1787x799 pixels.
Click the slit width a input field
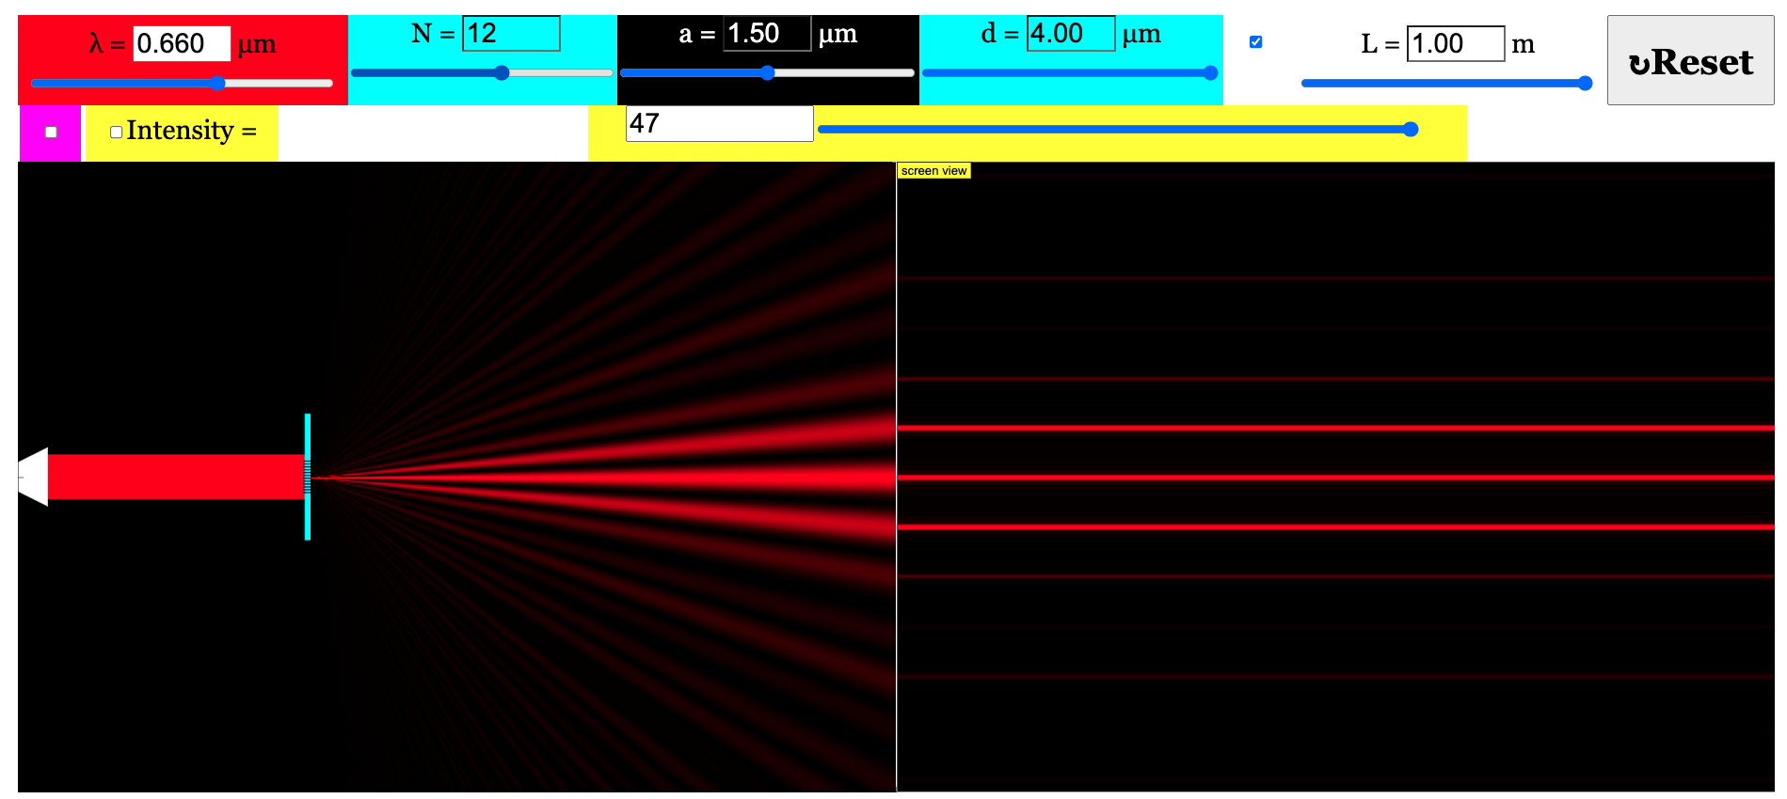coord(766,34)
